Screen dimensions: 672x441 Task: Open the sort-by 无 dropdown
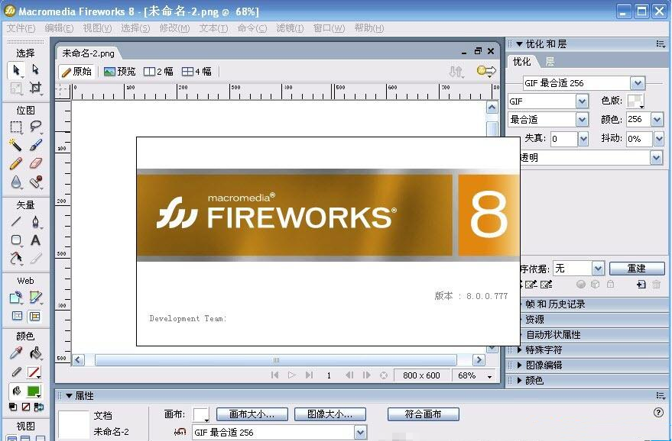pyautogui.click(x=598, y=269)
